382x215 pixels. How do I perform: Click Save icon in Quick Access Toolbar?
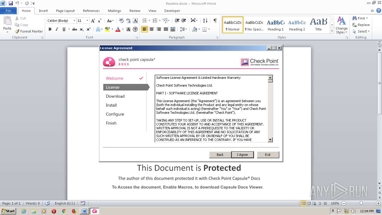click(x=11, y=3)
